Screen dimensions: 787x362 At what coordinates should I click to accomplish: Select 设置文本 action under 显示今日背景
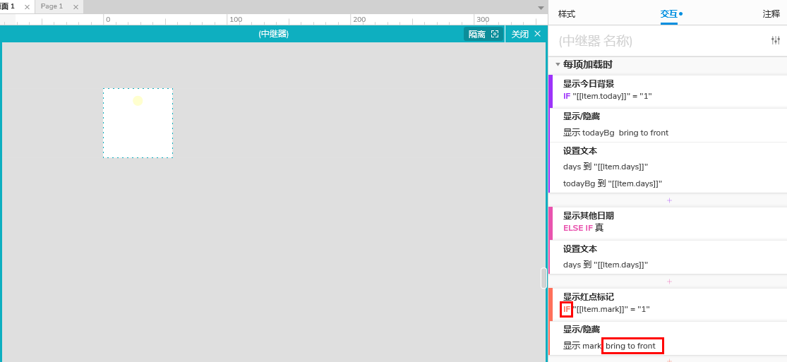[x=579, y=150]
